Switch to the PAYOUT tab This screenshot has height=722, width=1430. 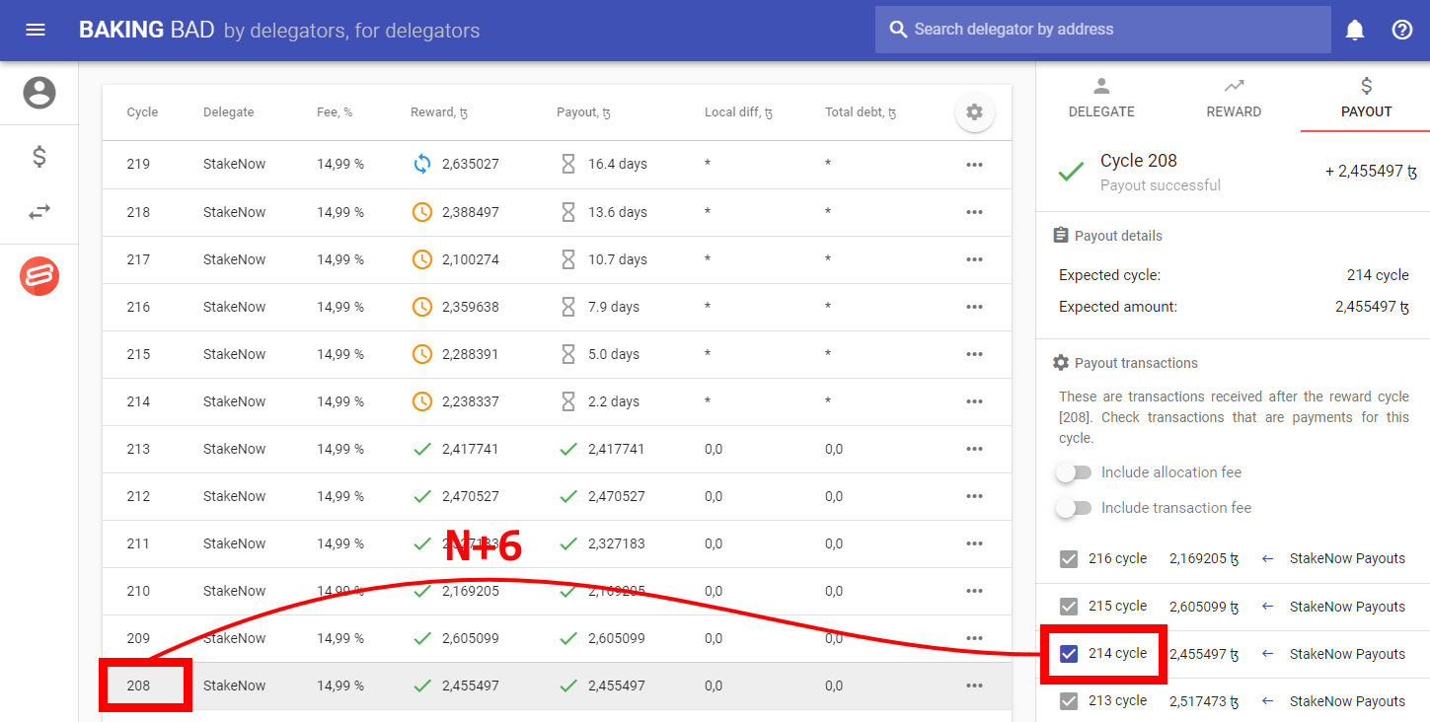point(1366,98)
